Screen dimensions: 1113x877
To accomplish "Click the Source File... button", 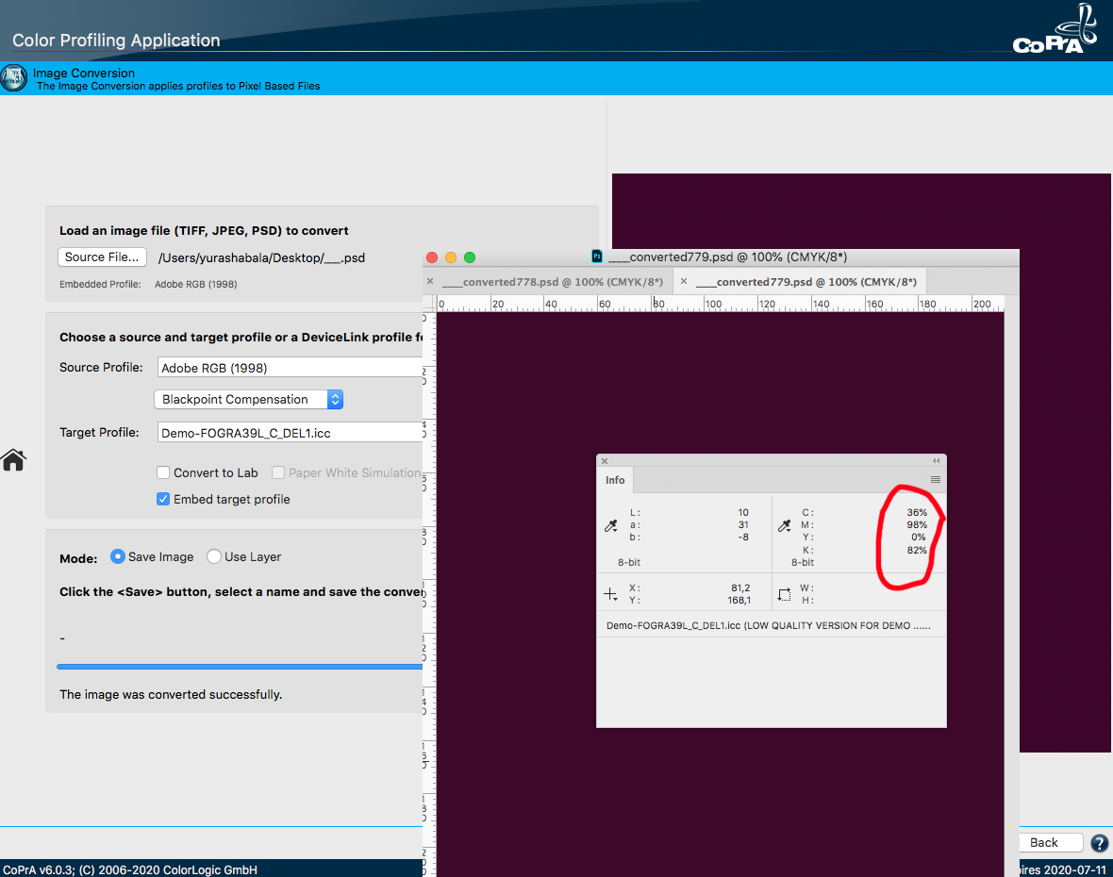I will tap(102, 256).
